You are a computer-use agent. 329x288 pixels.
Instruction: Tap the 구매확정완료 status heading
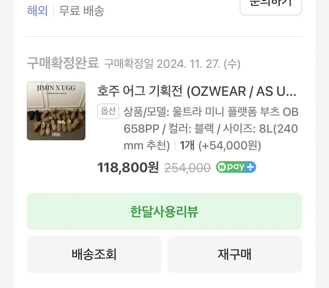click(x=63, y=63)
